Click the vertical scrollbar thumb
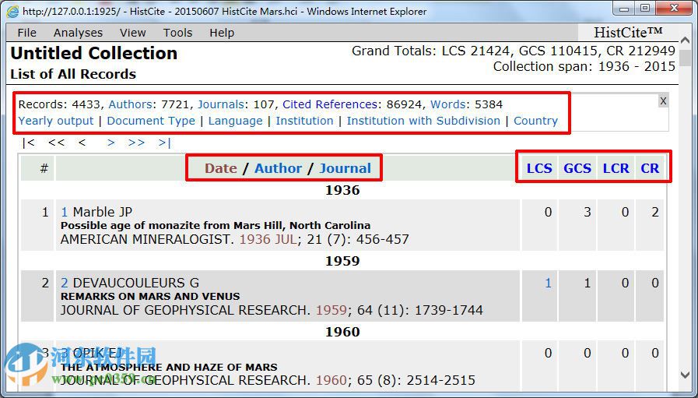698x398 pixels. 686,58
